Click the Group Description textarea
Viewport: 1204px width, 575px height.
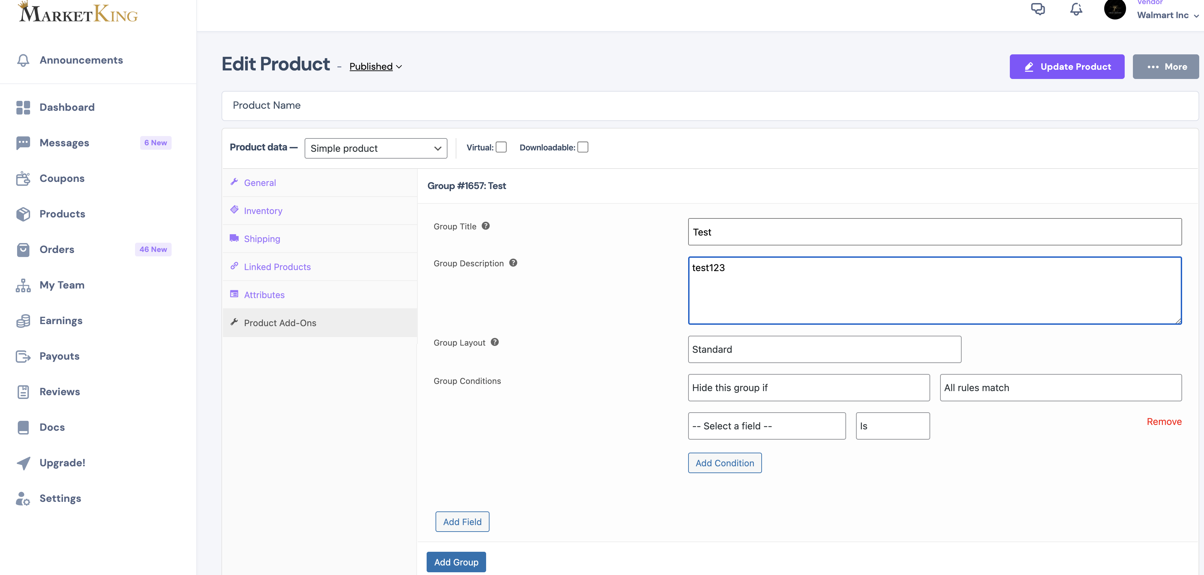coord(935,290)
